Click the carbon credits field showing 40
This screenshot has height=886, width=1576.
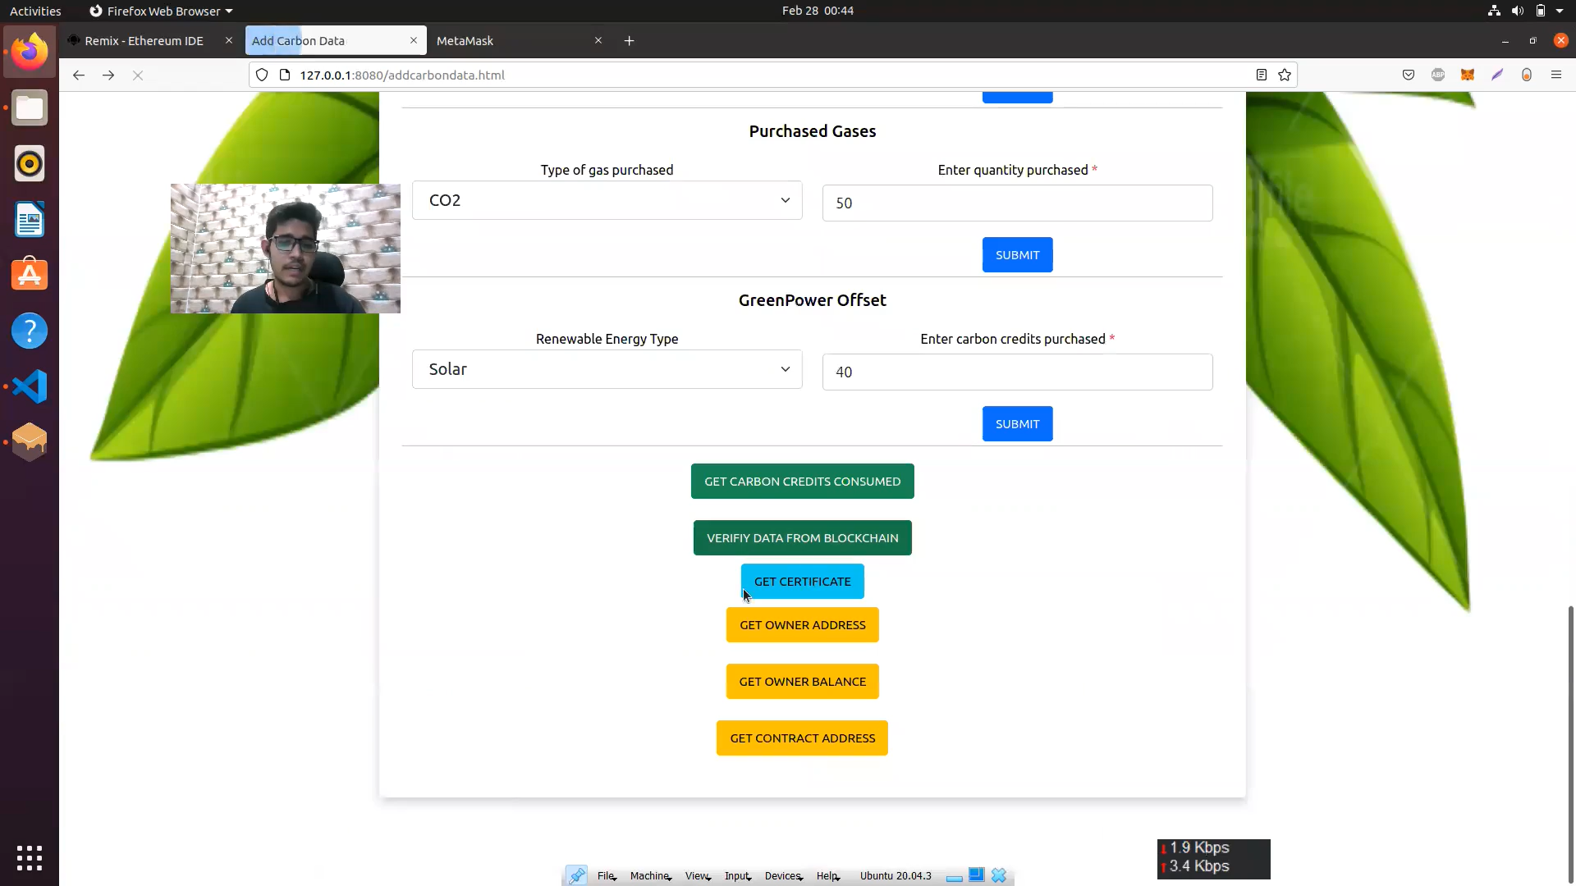[x=1017, y=372]
